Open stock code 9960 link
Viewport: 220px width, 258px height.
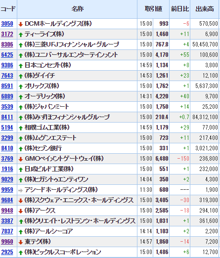tap(7, 242)
